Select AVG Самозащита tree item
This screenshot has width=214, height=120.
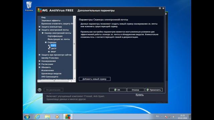pyautogui.click(x=50, y=77)
